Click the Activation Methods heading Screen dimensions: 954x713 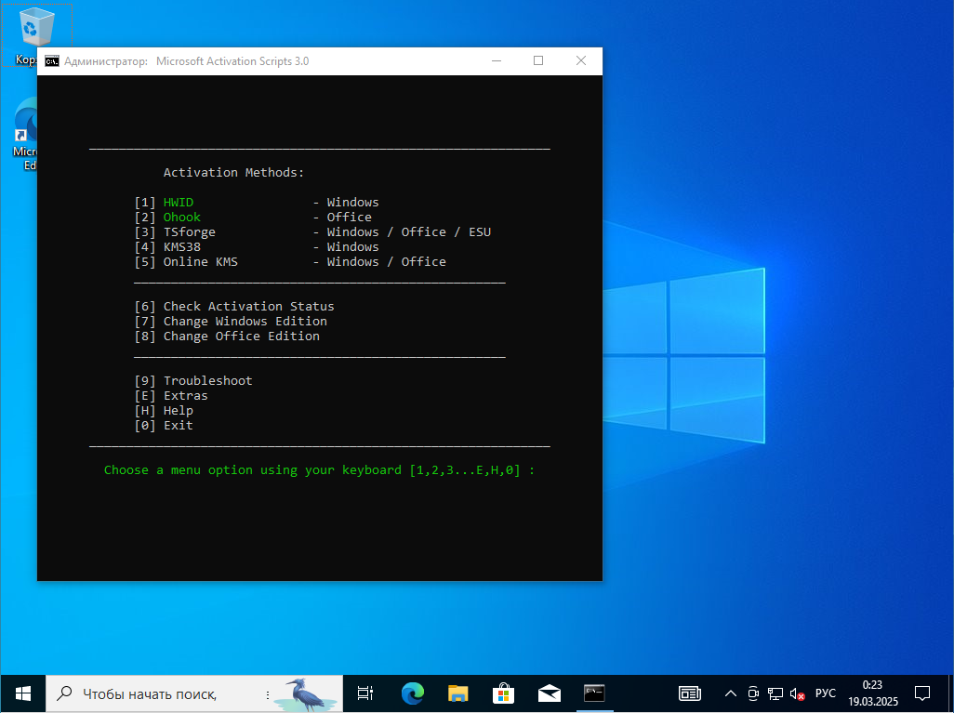[x=233, y=173]
